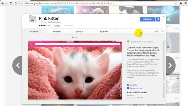Reload the page with refresh icon

tap(11, 3)
